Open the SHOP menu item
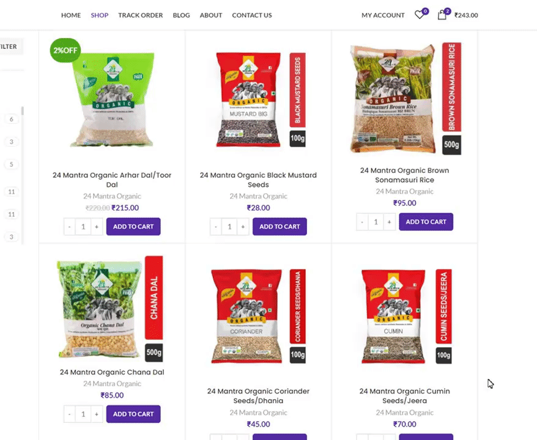The image size is (537, 440). tap(100, 15)
